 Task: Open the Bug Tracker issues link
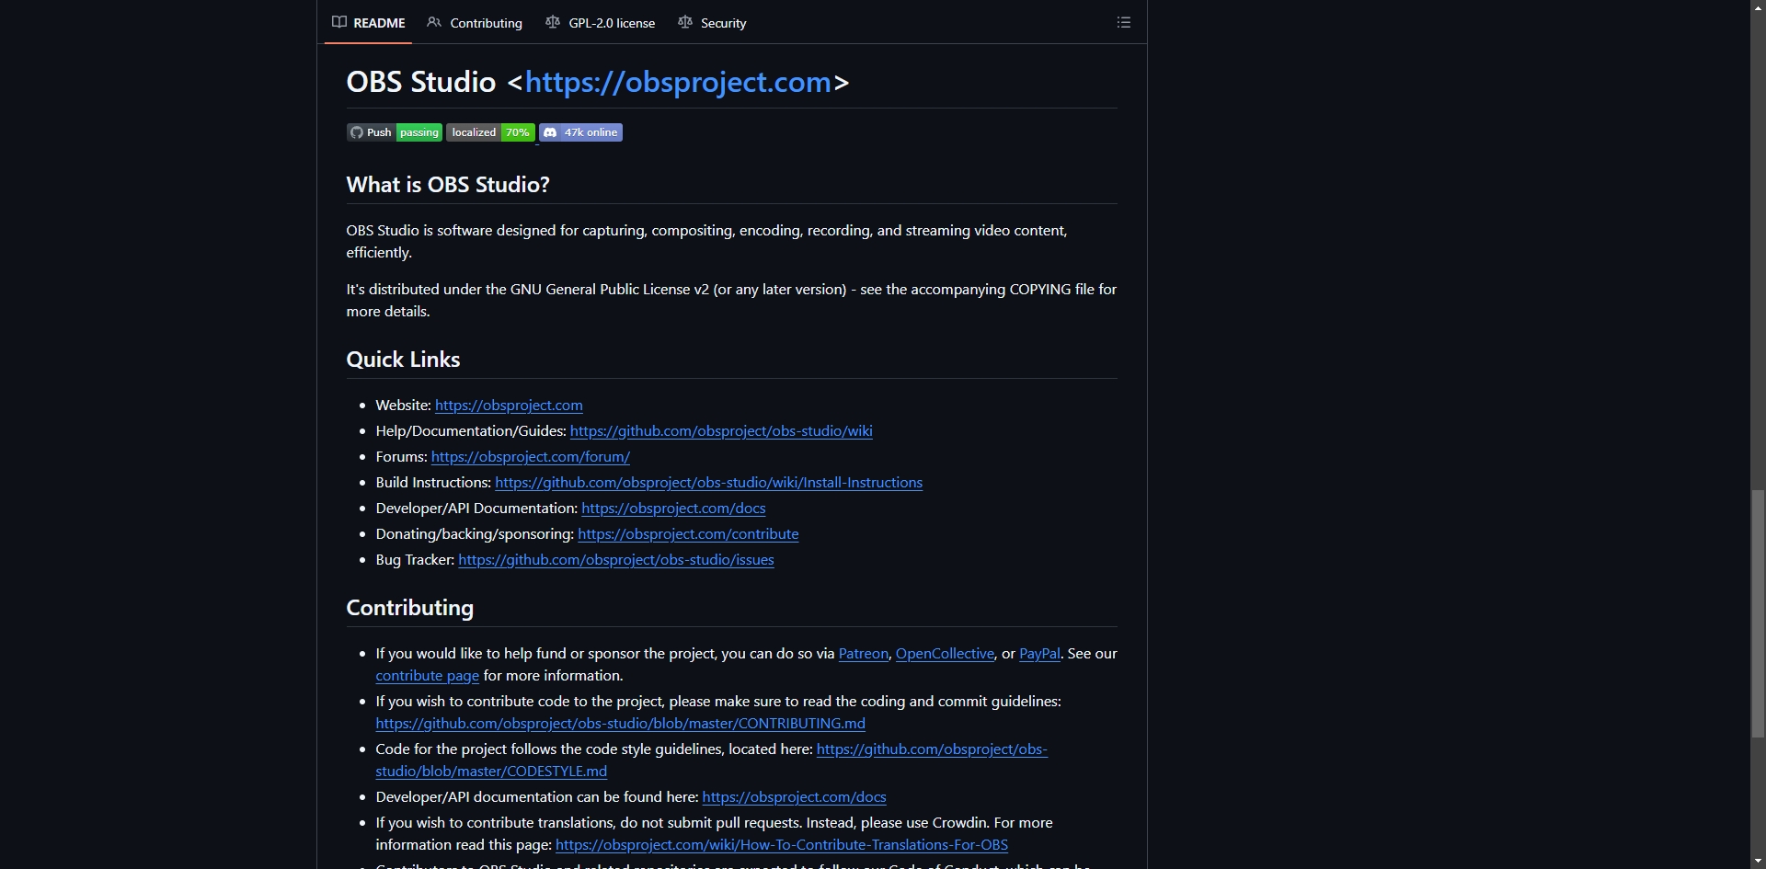coord(616,560)
